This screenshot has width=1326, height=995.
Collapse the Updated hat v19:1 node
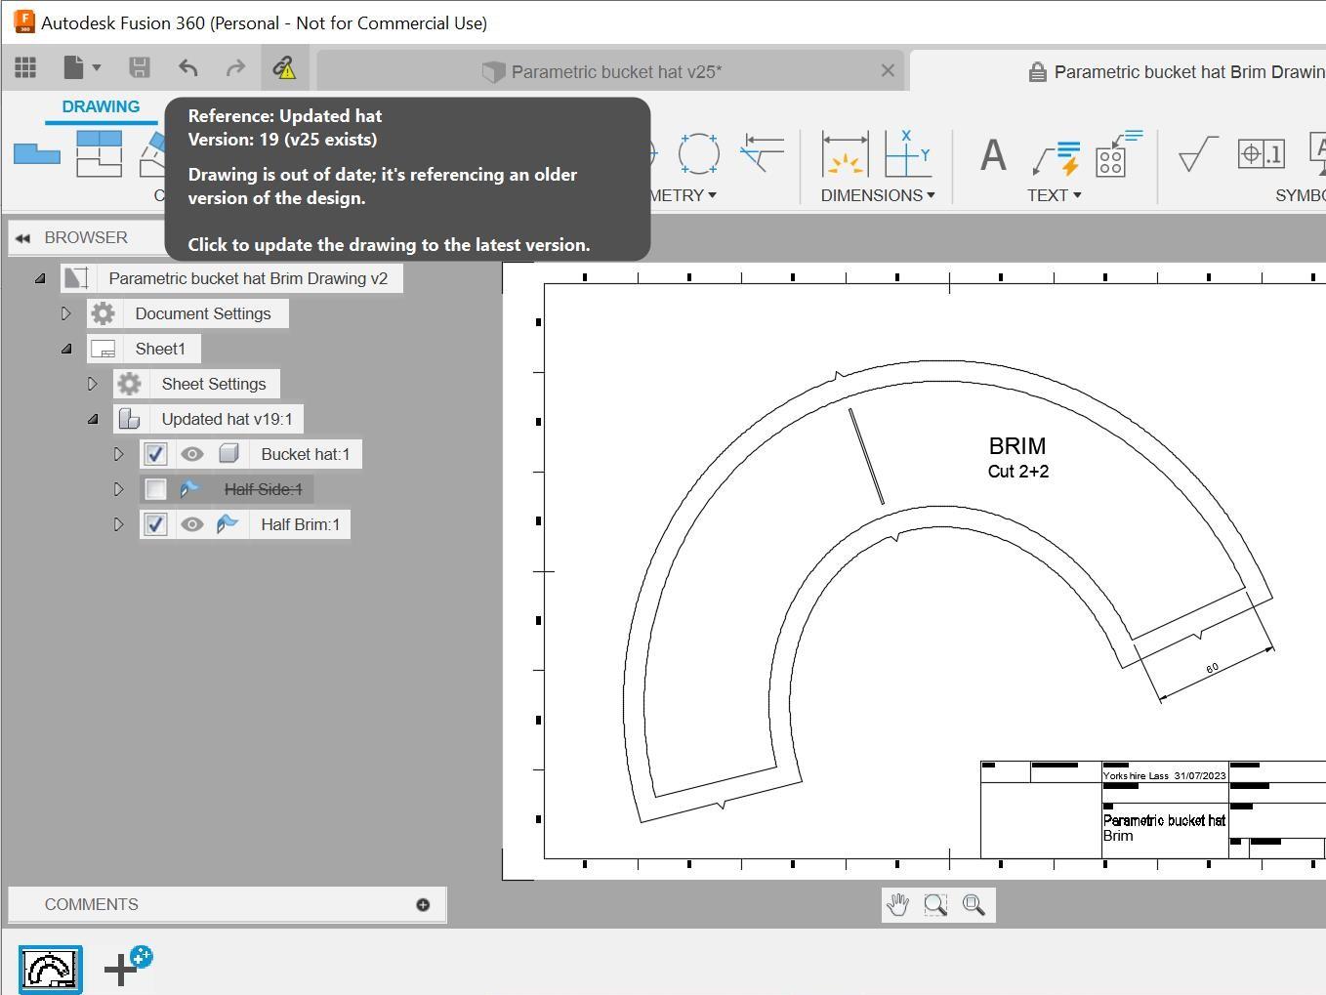click(x=93, y=419)
